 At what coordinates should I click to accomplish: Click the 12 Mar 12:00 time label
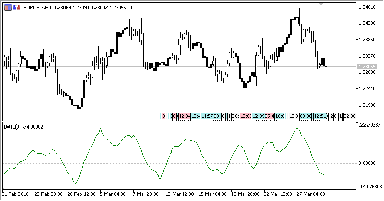point(180,194)
